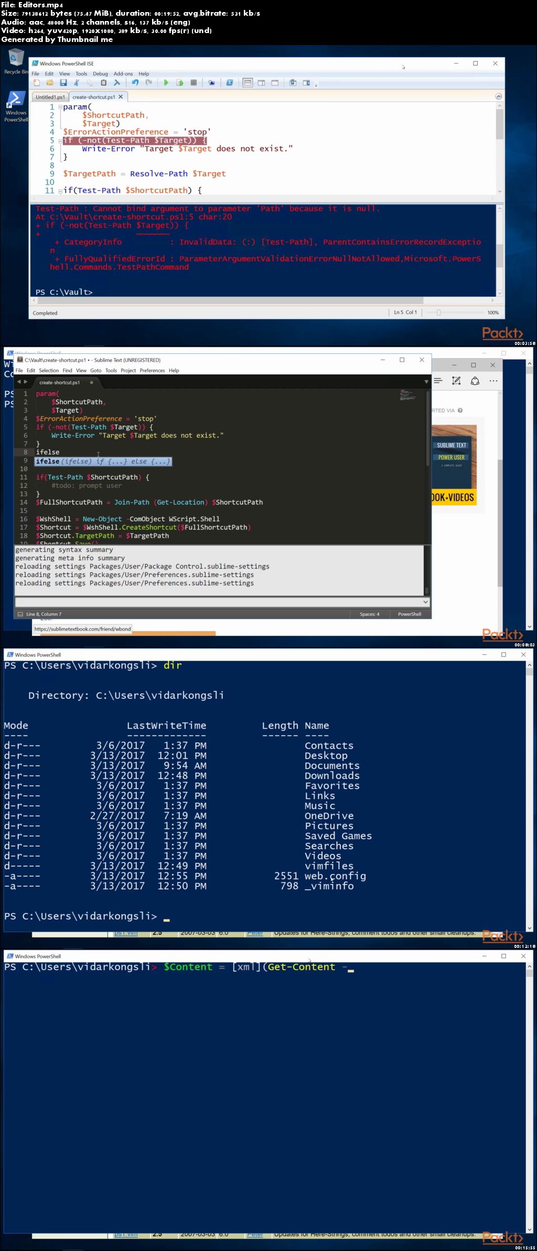Click the Ln 5 Col 1 status in ISE
This screenshot has height=1251, width=537.
click(x=405, y=312)
